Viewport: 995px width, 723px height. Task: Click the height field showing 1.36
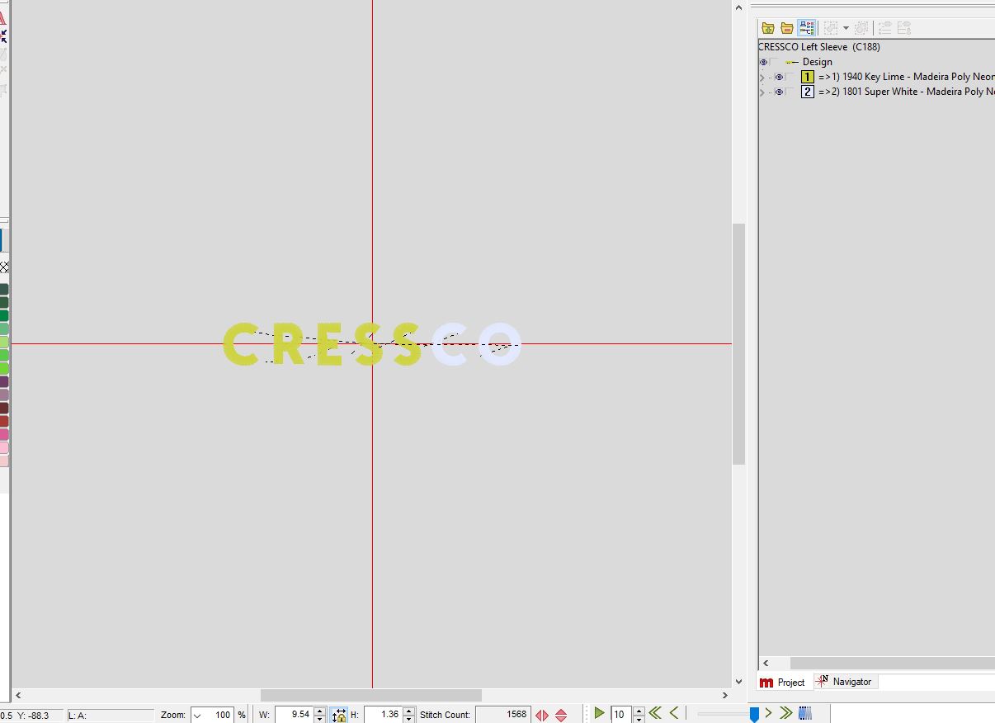[383, 715]
